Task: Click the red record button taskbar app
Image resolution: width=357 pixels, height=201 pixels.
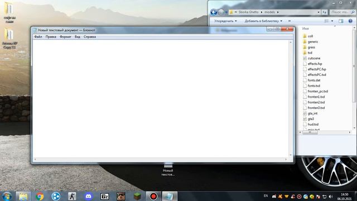Action: (x=153, y=196)
